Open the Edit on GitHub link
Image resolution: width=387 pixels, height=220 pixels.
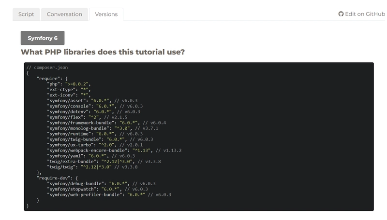point(361,14)
